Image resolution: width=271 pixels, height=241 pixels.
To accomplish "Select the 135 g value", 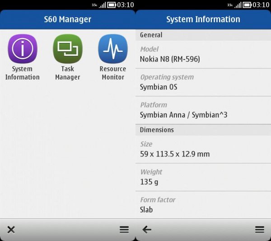I will (149, 182).
